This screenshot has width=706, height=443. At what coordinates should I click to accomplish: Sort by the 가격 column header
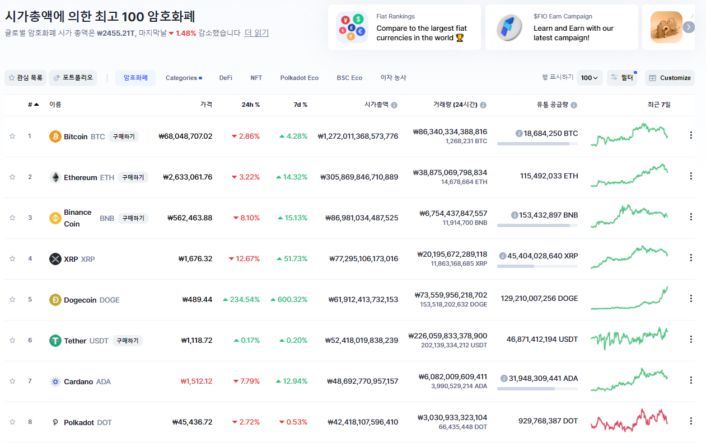[206, 105]
